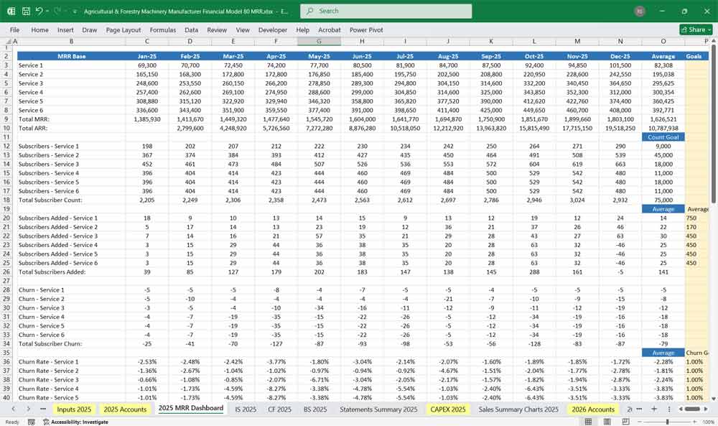Click the Undo icon
Viewport: 718px width, 426px height.
pos(39,10)
